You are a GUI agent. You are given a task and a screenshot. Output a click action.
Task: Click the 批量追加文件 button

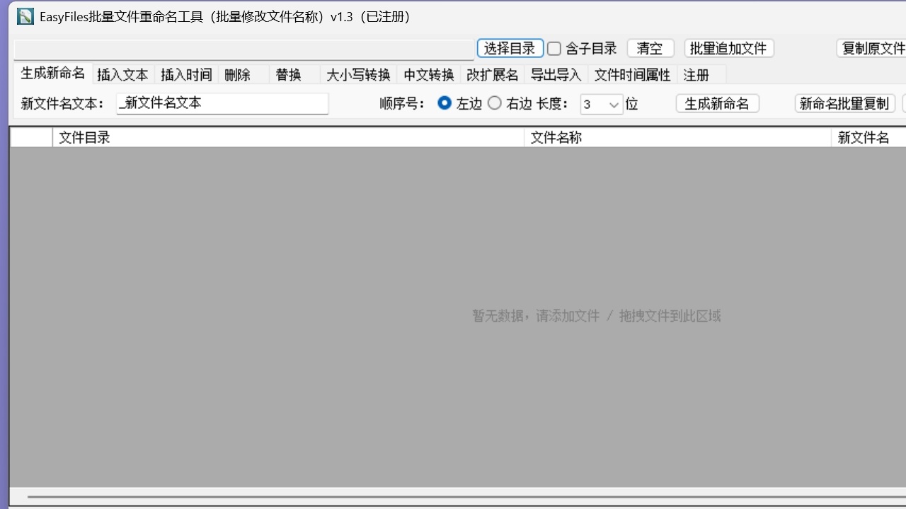coord(728,48)
